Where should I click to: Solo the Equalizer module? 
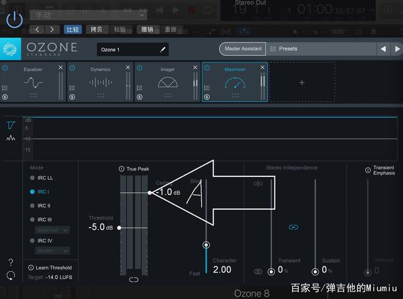pyautogui.click(x=5, y=97)
